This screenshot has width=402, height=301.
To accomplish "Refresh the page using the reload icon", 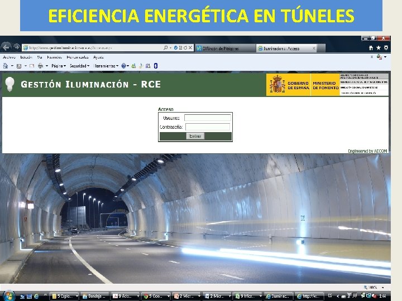I will (x=185, y=47).
